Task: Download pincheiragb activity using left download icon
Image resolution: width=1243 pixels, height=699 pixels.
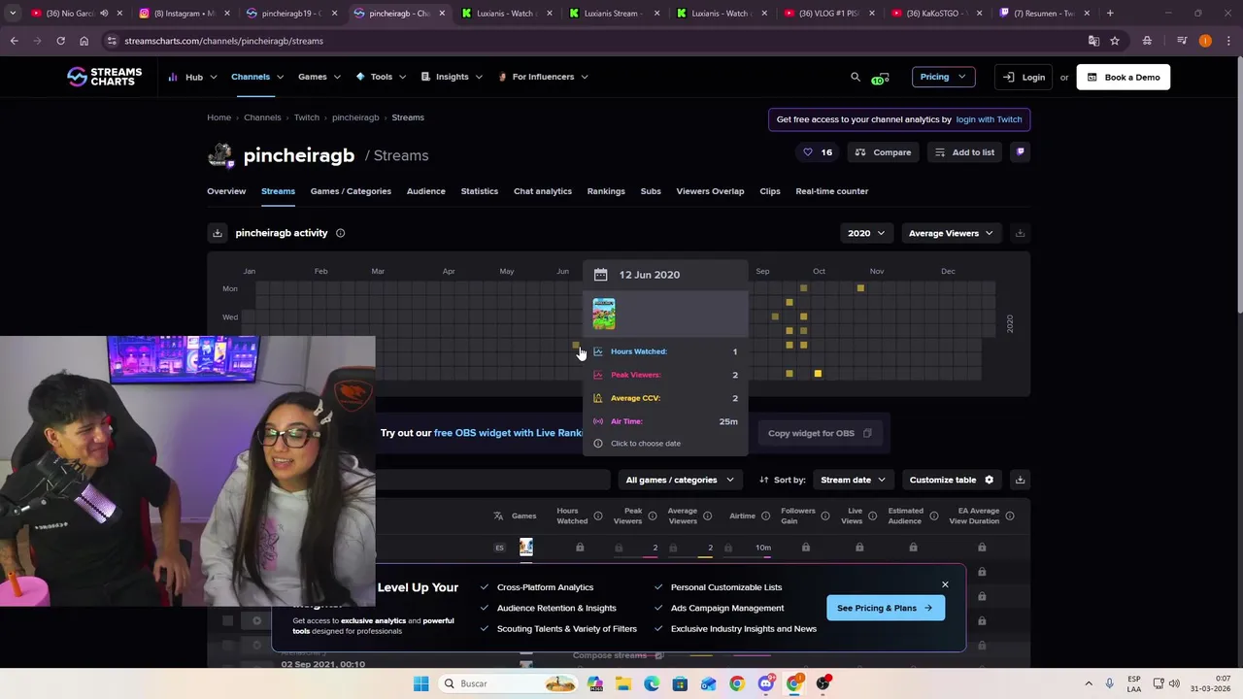Action: (218, 233)
